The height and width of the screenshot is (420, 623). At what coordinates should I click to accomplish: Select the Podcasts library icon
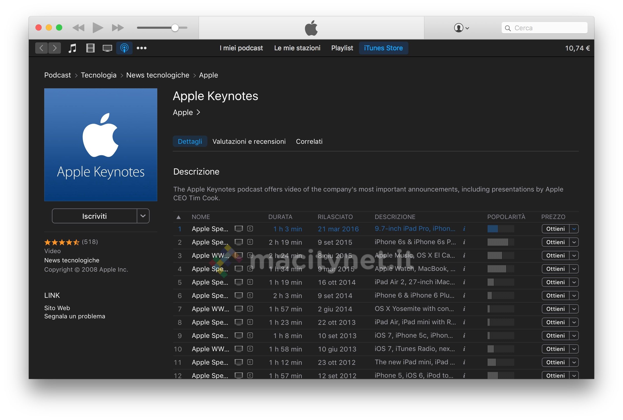(124, 48)
